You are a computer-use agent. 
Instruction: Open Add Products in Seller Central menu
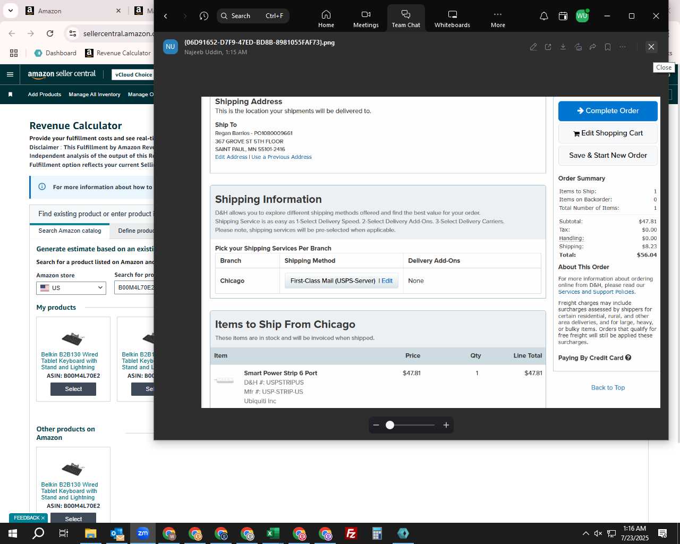coord(45,95)
